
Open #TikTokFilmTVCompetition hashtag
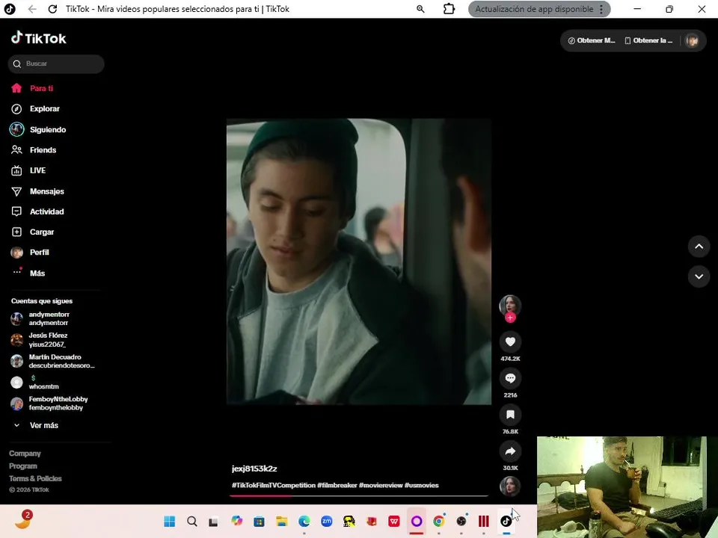point(274,486)
